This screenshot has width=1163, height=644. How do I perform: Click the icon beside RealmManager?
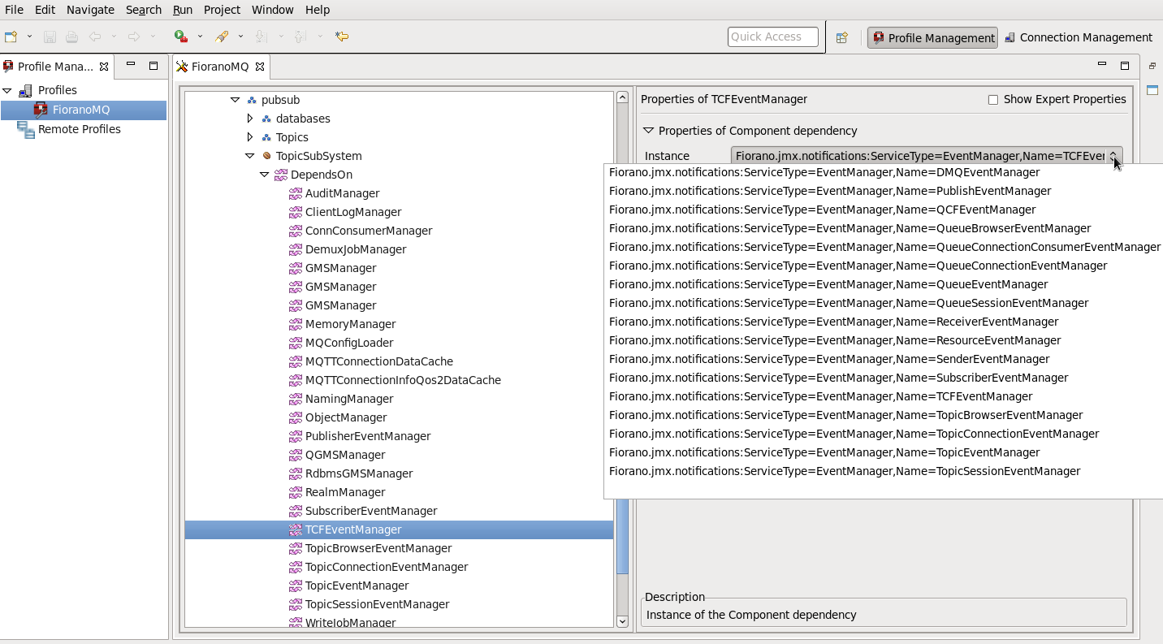[x=296, y=492]
